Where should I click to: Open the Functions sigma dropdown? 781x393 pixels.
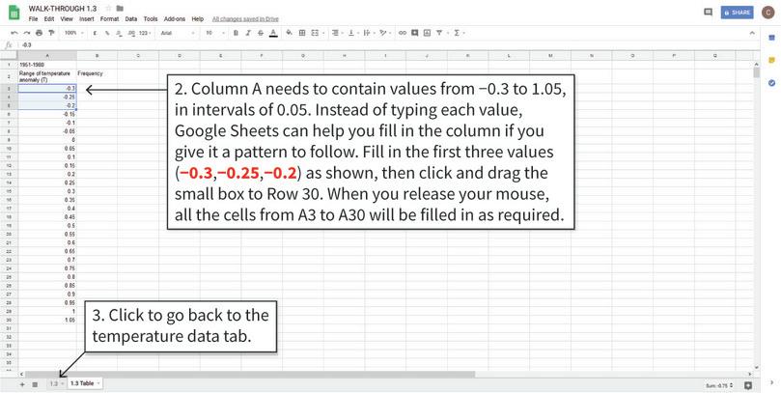[x=459, y=33]
